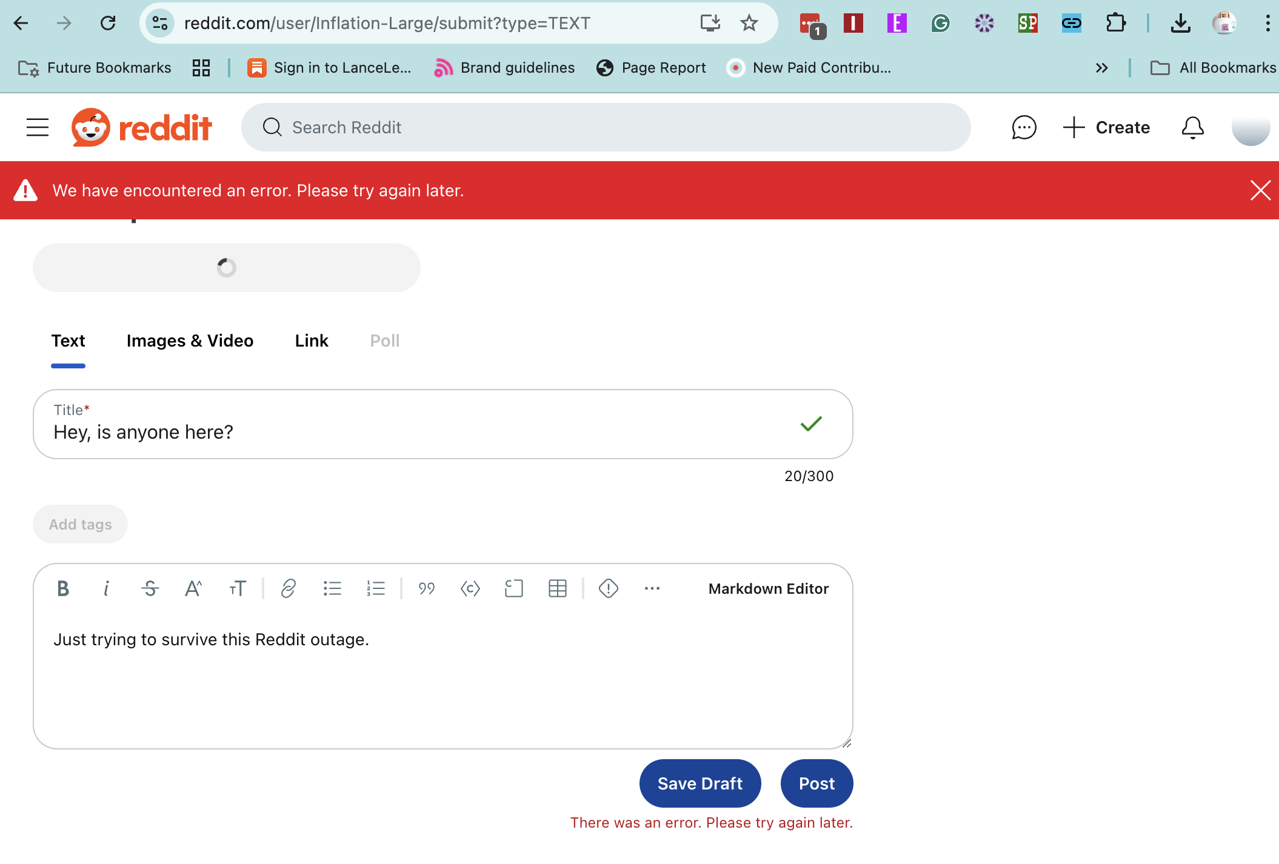Switch to Images & Video tab

pyautogui.click(x=190, y=339)
